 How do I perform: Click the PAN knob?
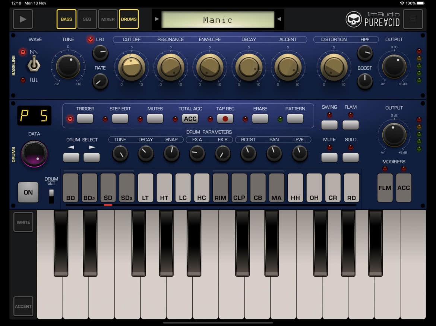point(274,154)
